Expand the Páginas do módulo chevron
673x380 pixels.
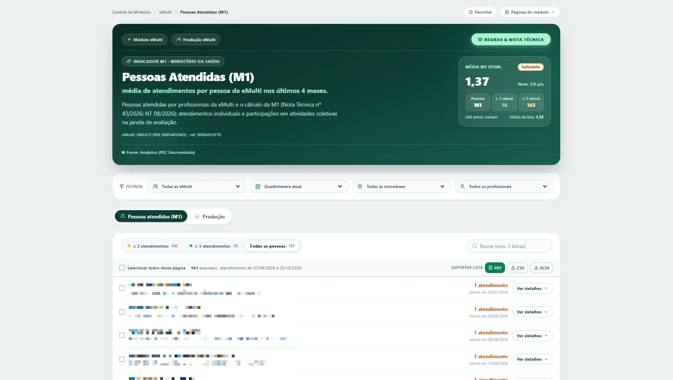553,12
